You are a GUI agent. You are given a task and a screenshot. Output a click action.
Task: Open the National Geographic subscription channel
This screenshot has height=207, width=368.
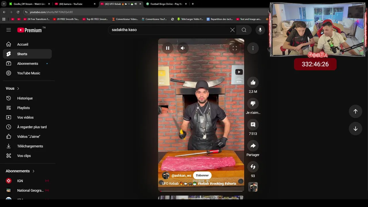click(27, 190)
